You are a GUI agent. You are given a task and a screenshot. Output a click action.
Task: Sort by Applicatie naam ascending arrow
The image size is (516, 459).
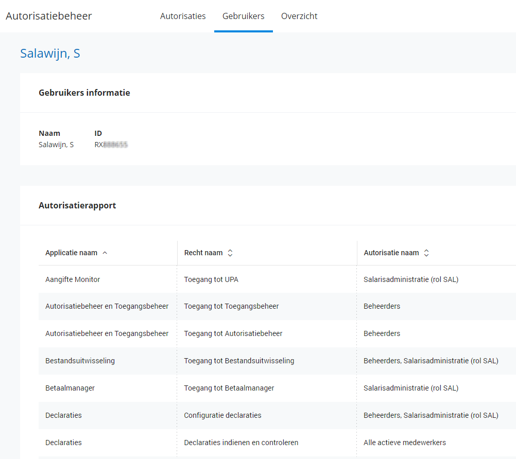click(x=105, y=253)
